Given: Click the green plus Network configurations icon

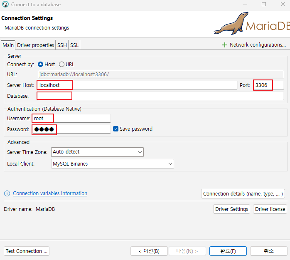Looking at the screenshot, I should coord(224,45).
